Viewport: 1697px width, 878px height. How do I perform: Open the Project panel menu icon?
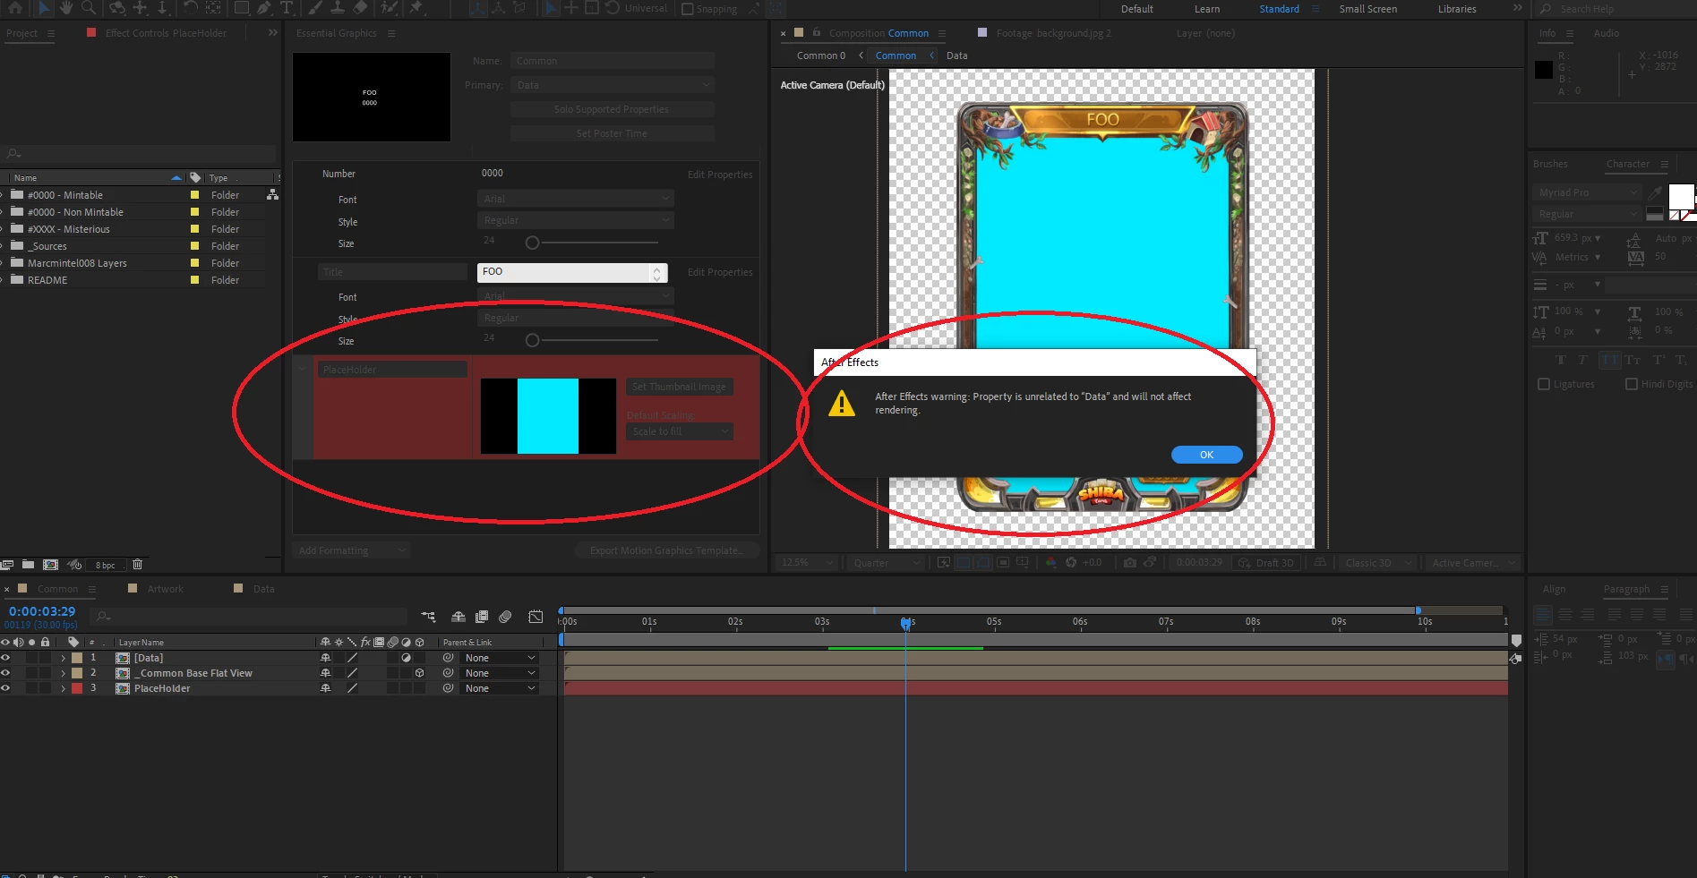click(x=51, y=33)
